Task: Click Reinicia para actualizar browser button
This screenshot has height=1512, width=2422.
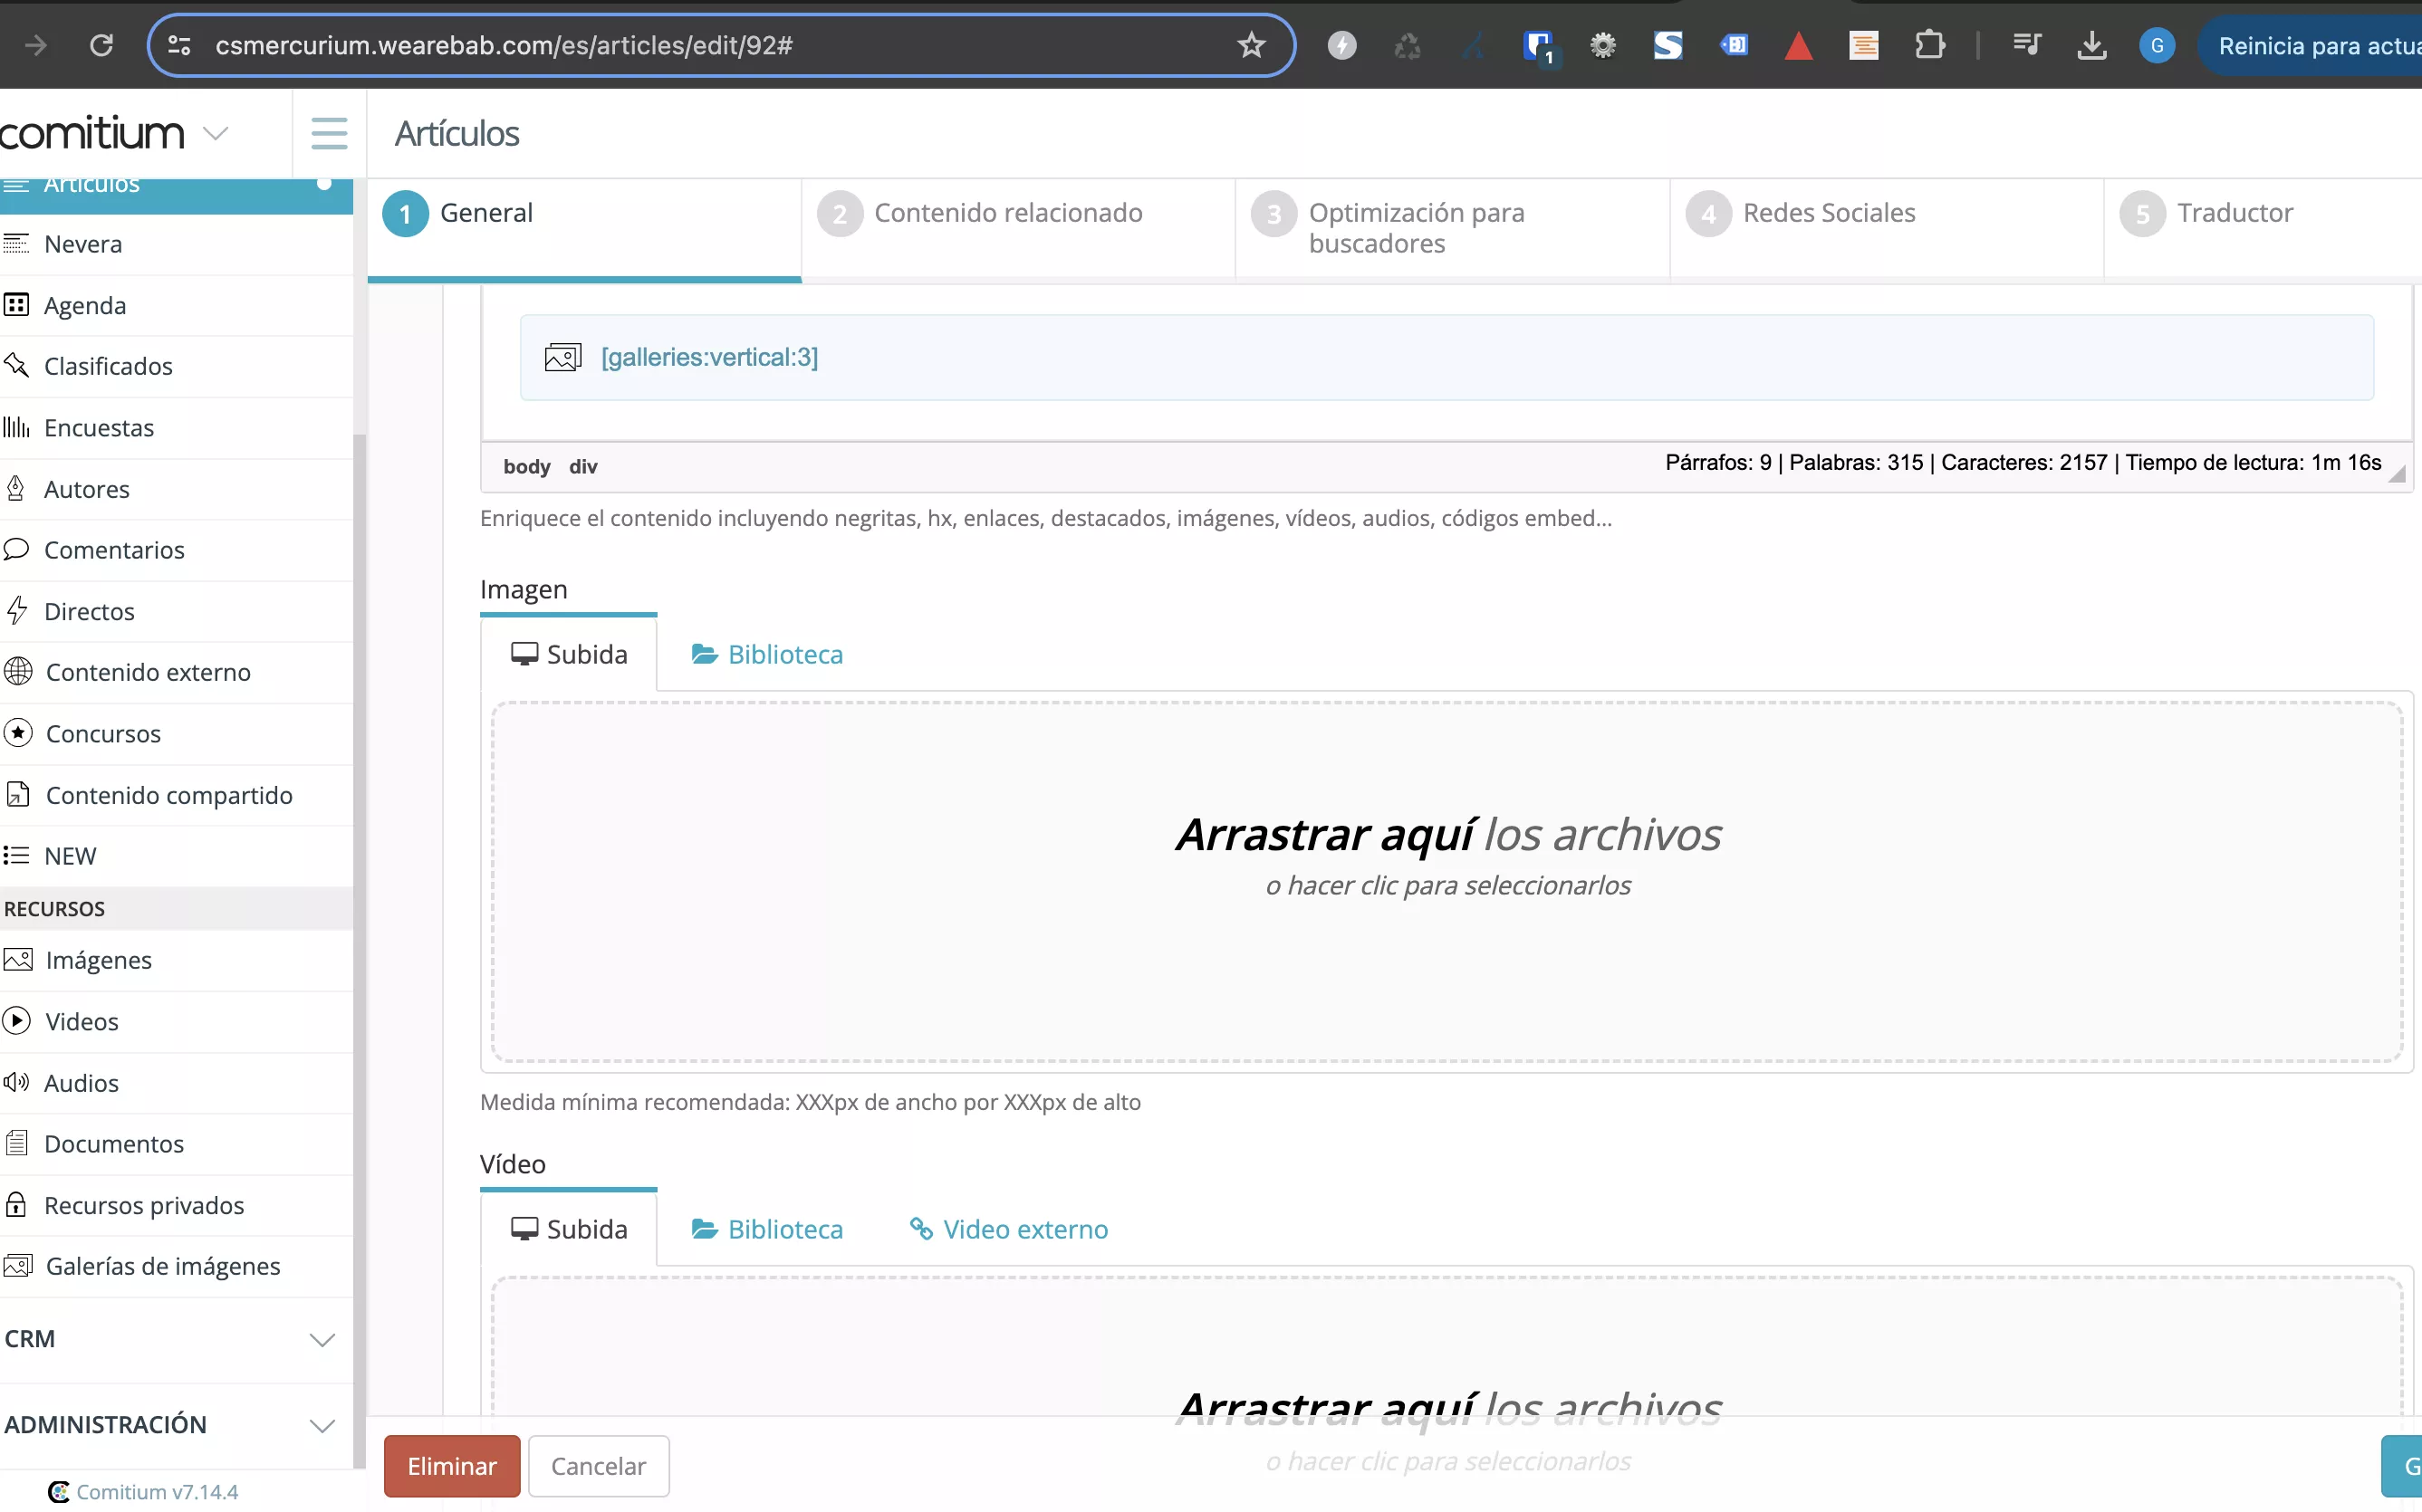Action: coord(2310,45)
